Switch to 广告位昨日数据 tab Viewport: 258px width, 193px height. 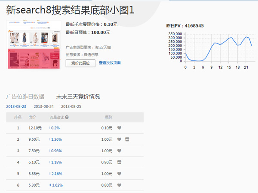point(25,96)
